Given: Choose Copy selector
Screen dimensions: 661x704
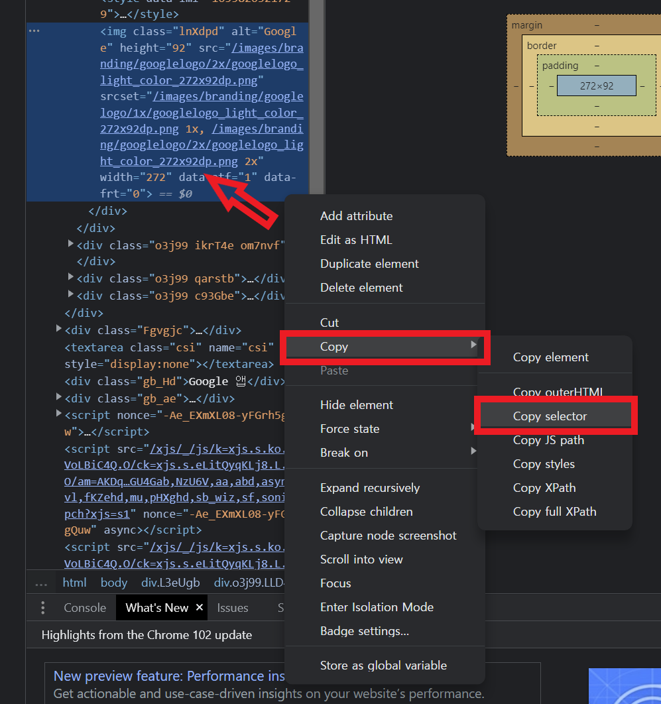Looking at the screenshot, I should 556,416.
